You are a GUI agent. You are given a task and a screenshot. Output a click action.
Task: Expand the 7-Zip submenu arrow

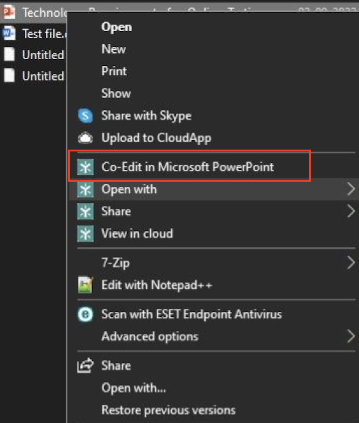350,263
